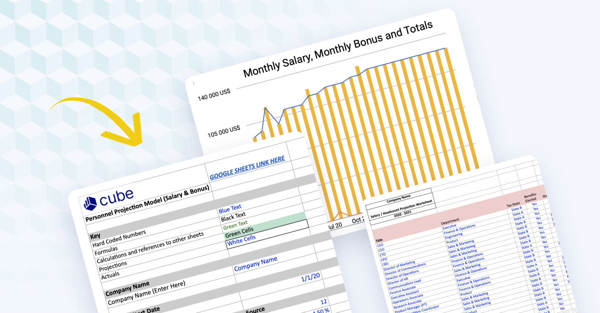Select the Director of Marketing cell
This screenshot has height=313, width=600.
pos(399,266)
